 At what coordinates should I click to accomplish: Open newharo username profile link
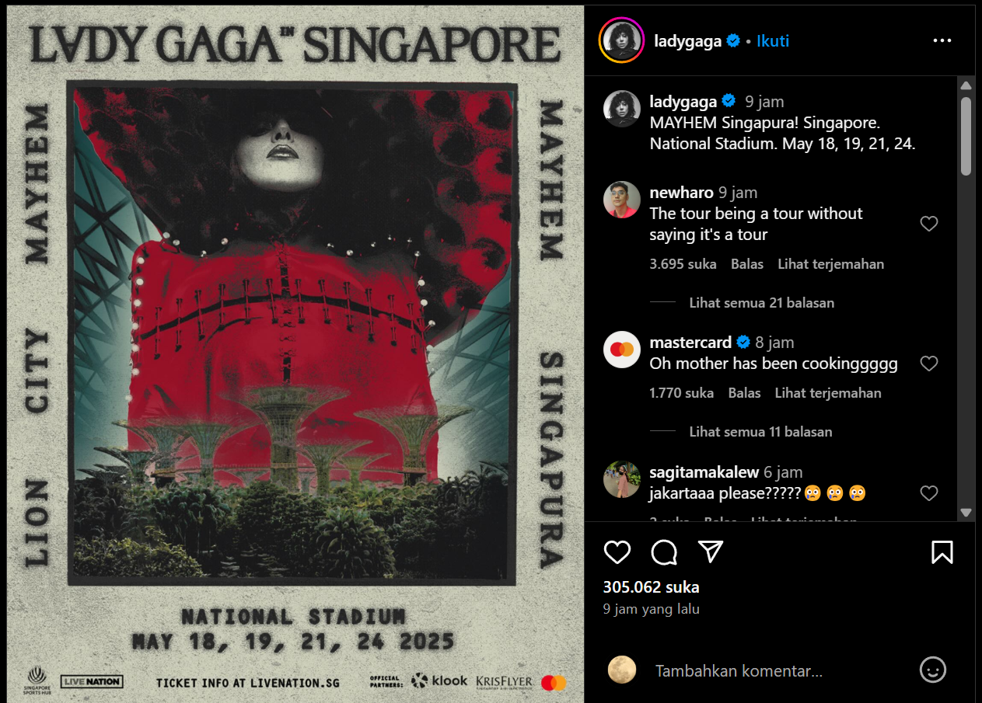click(x=681, y=193)
